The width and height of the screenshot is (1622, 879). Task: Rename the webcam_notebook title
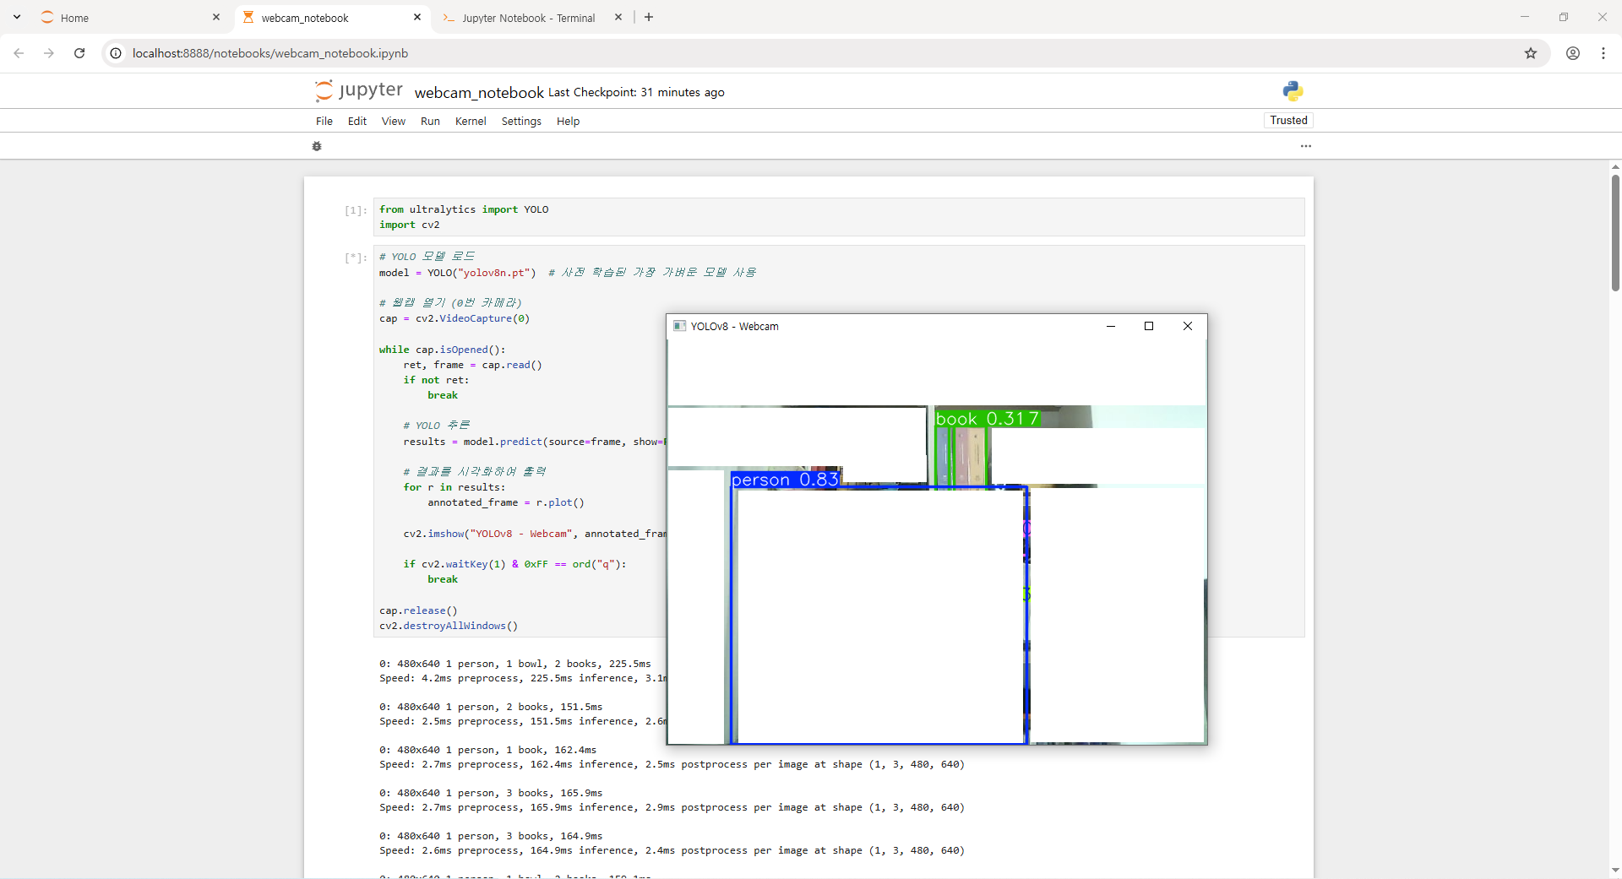pos(479,92)
